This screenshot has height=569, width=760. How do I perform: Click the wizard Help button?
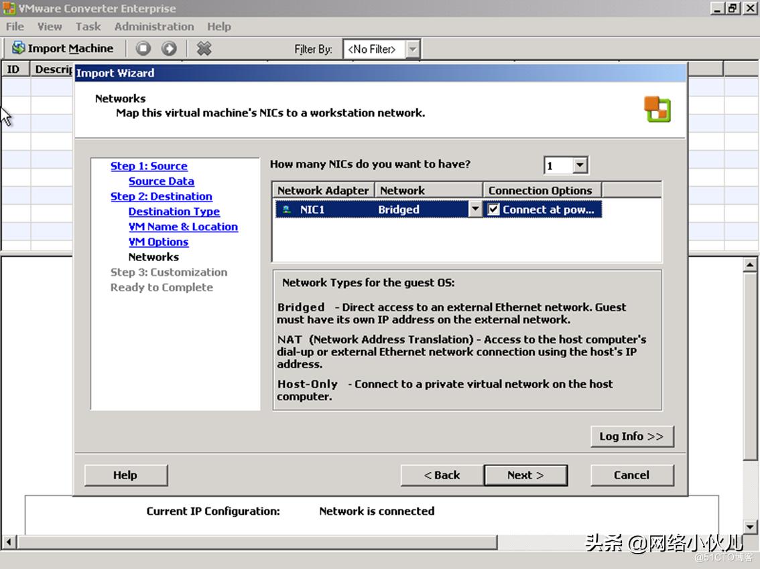(x=126, y=475)
